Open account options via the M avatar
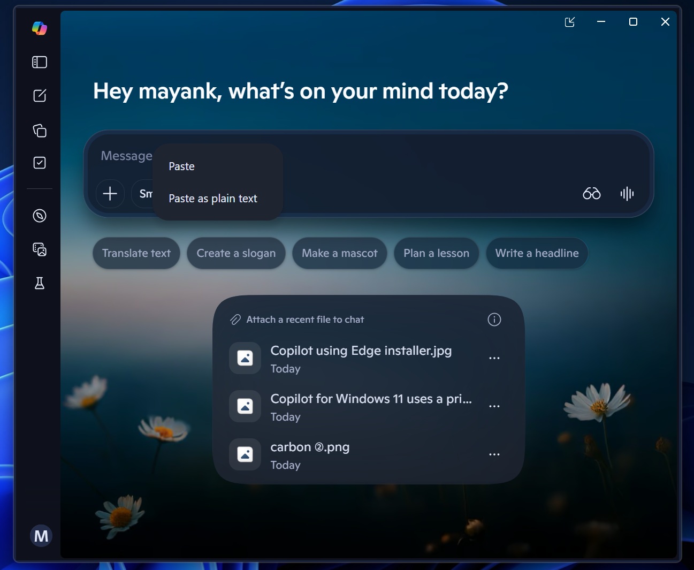 coord(41,535)
